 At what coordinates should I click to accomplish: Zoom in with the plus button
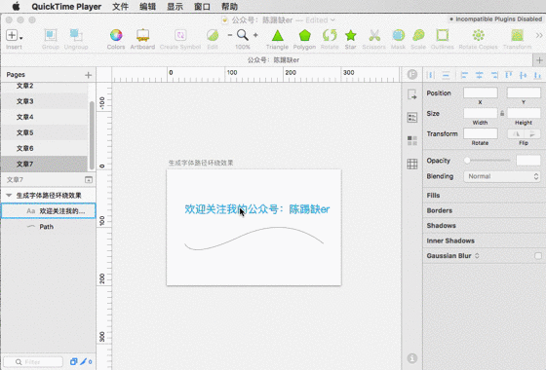click(255, 35)
